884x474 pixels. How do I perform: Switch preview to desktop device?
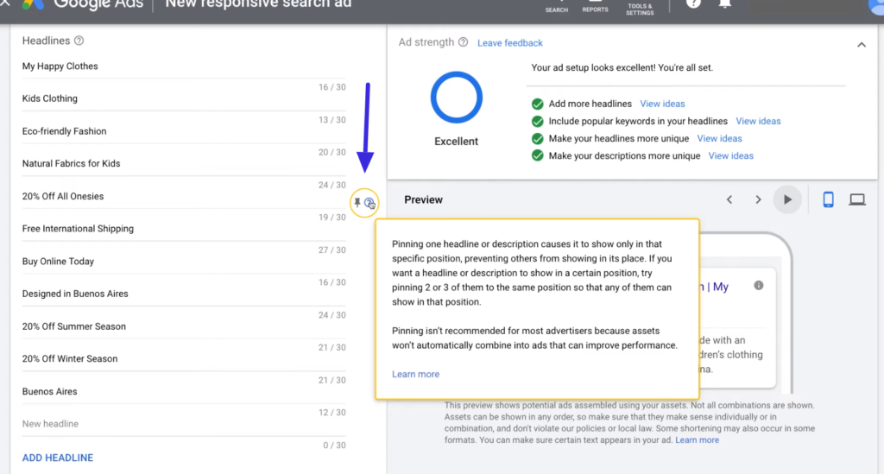[857, 199]
